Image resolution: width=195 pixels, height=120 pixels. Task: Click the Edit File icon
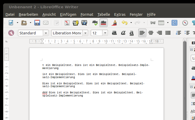[x=56, y=23]
